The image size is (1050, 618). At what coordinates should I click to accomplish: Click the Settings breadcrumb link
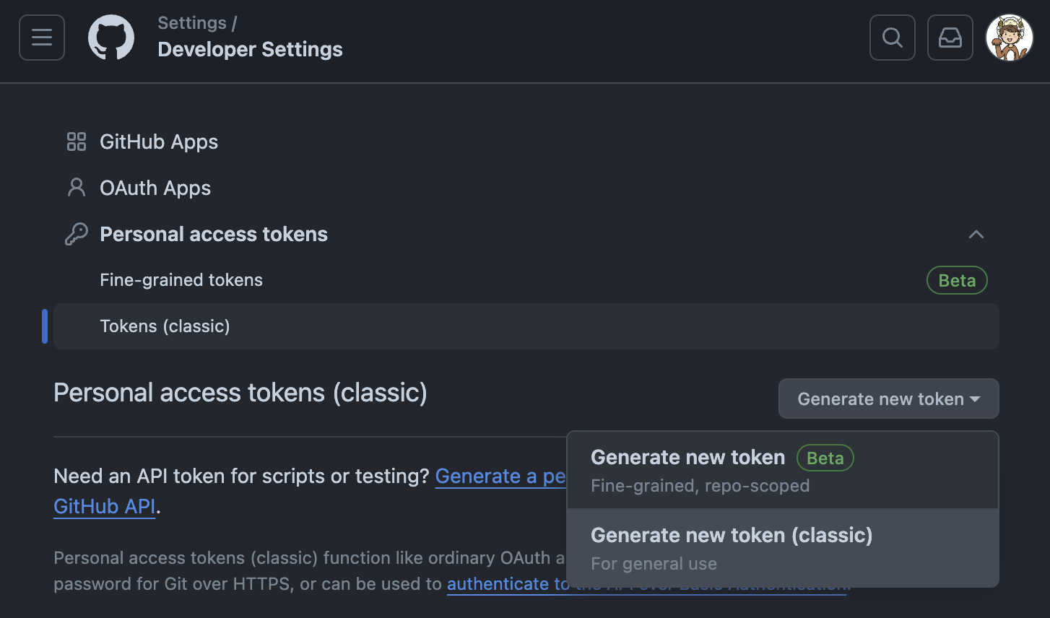(x=191, y=23)
